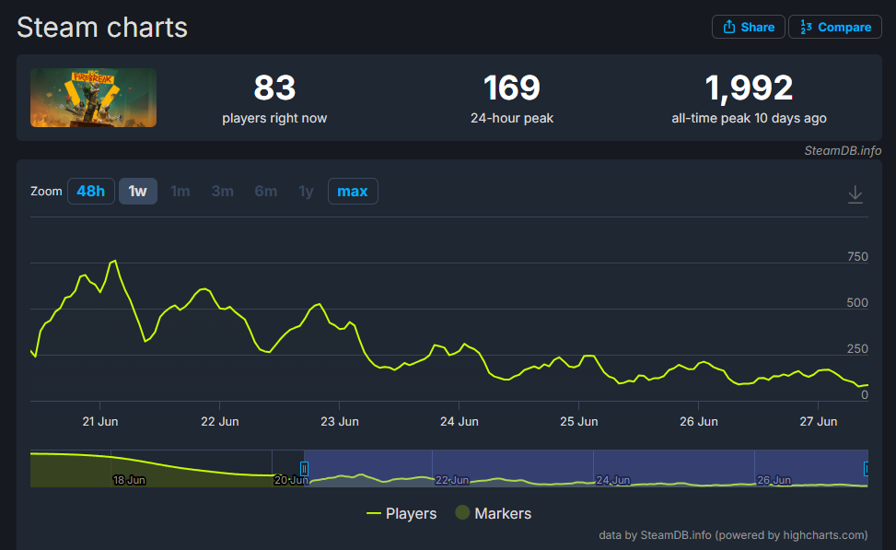Screen dimensions: 896x550
Task: Click the 27 Jun axis label
Action: [819, 421]
